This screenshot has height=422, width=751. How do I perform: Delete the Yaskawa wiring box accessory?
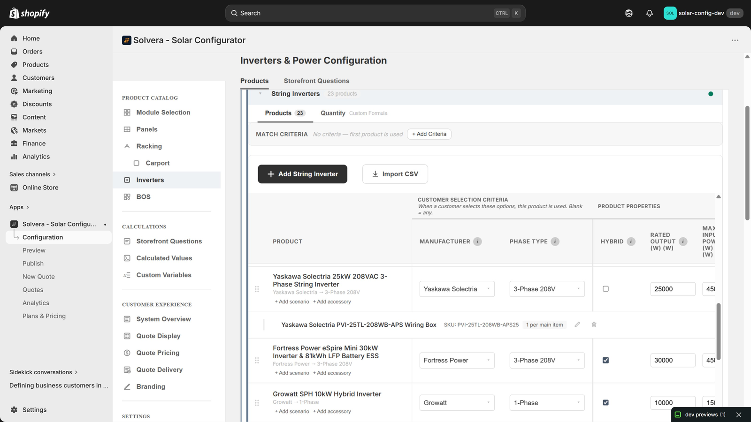click(x=594, y=324)
